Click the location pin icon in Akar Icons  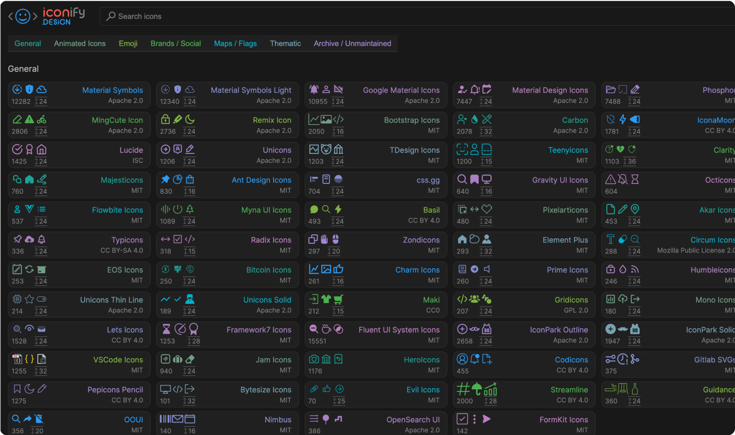tap(635, 209)
